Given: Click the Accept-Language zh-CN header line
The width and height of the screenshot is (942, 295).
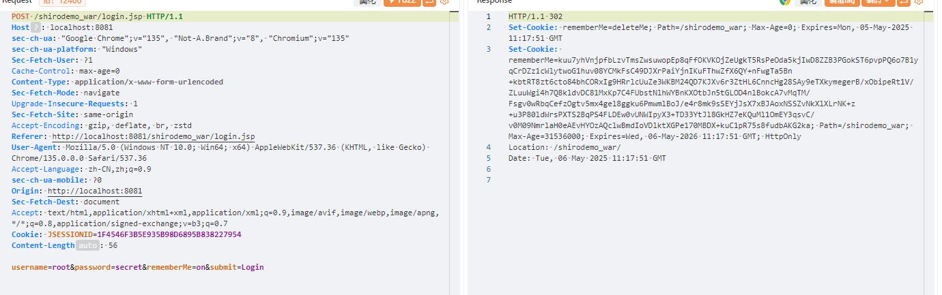Looking at the screenshot, I should click(x=82, y=169).
